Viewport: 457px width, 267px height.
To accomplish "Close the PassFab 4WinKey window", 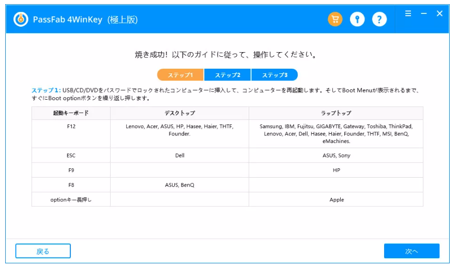I will (439, 13).
